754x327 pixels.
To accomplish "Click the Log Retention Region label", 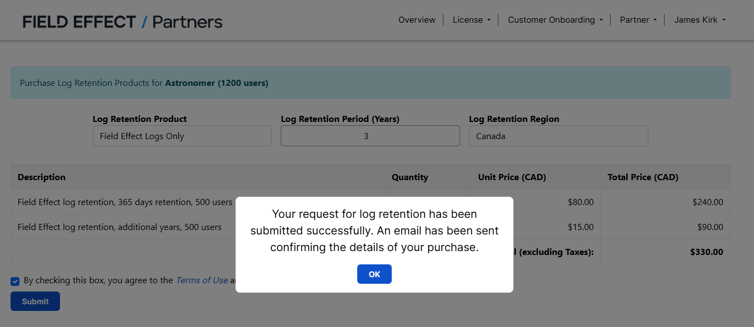I will (x=514, y=119).
